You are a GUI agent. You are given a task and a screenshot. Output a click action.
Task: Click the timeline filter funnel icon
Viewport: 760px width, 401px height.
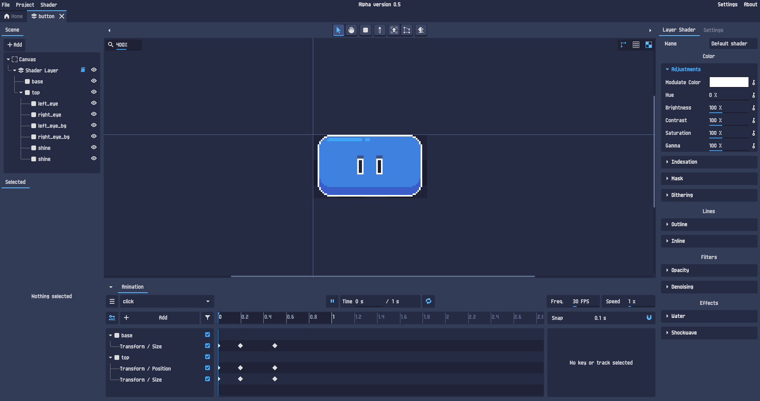coord(208,318)
